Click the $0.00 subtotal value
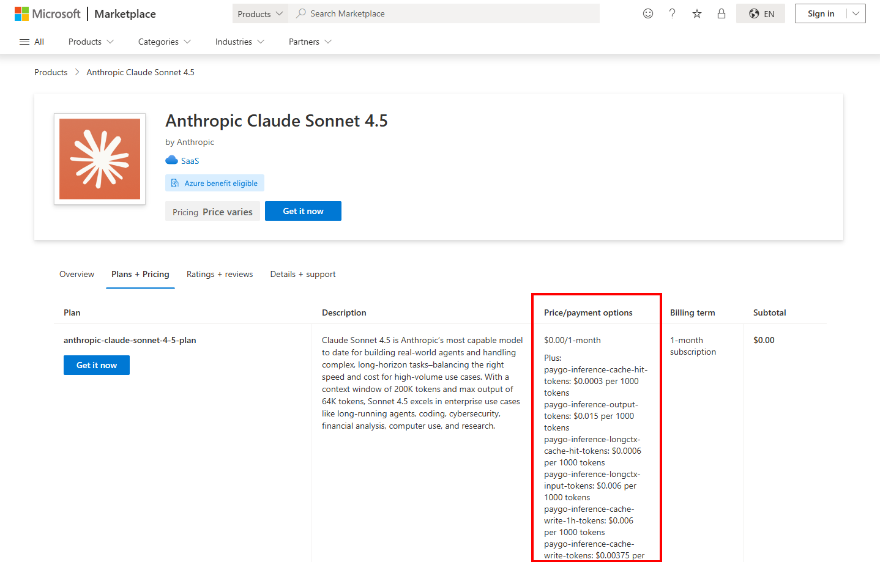 pyautogui.click(x=764, y=340)
